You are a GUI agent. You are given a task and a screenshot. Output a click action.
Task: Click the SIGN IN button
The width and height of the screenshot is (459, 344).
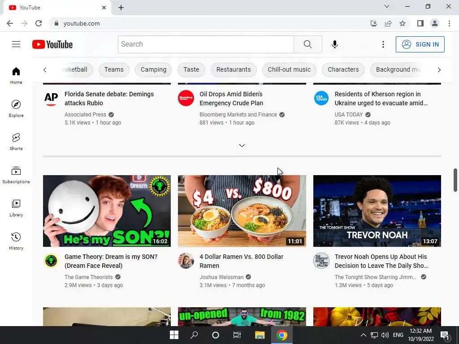[x=420, y=44]
